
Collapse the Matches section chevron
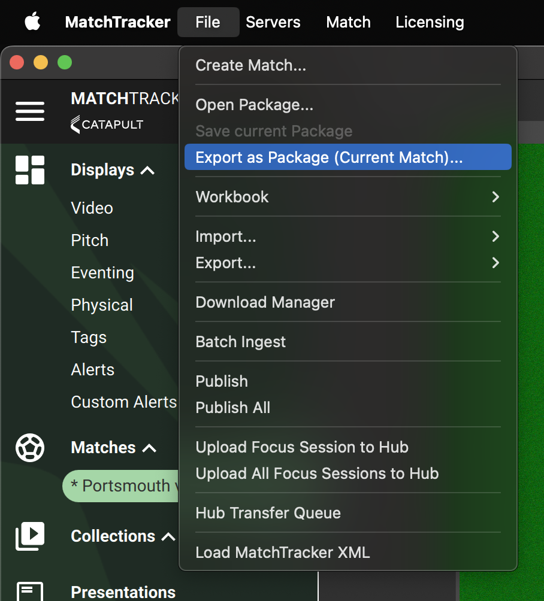pyautogui.click(x=149, y=448)
